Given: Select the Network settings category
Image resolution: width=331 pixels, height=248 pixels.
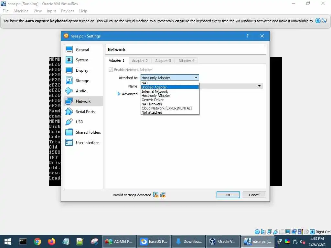Looking at the screenshot, I should (x=83, y=101).
